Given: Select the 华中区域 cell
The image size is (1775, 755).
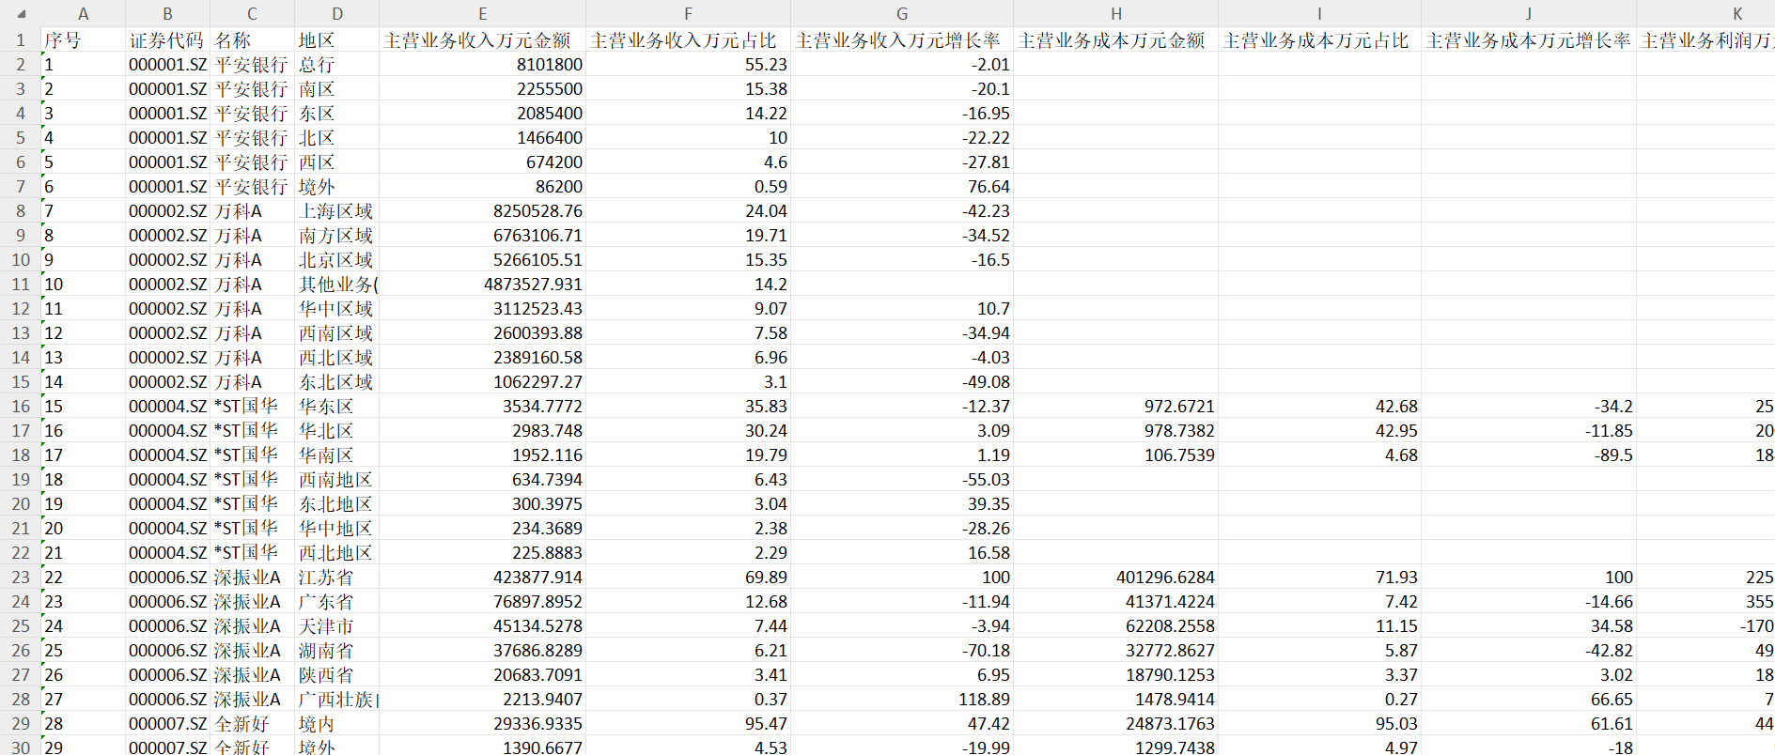Looking at the screenshot, I should (x=337, y=309).
